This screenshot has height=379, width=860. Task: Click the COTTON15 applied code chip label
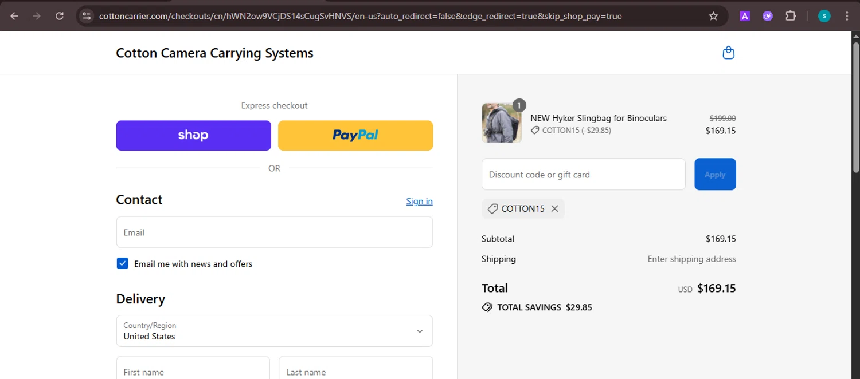coord(522,209)
